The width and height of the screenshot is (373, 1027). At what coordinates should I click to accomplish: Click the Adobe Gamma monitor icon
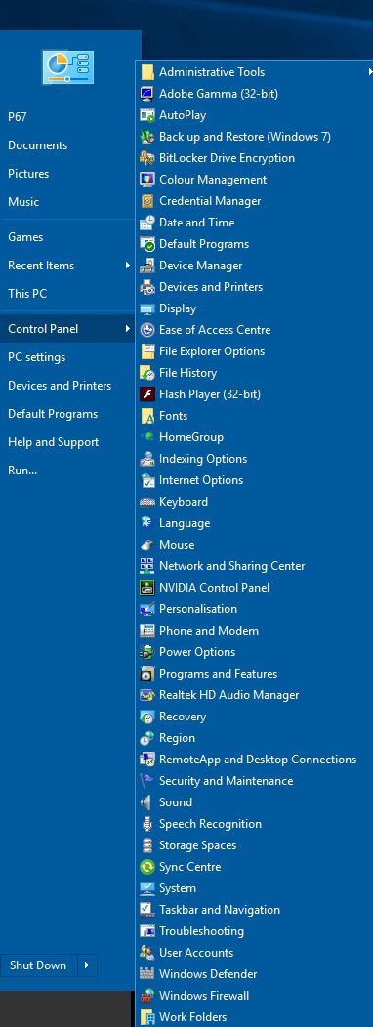pos(147,94)
